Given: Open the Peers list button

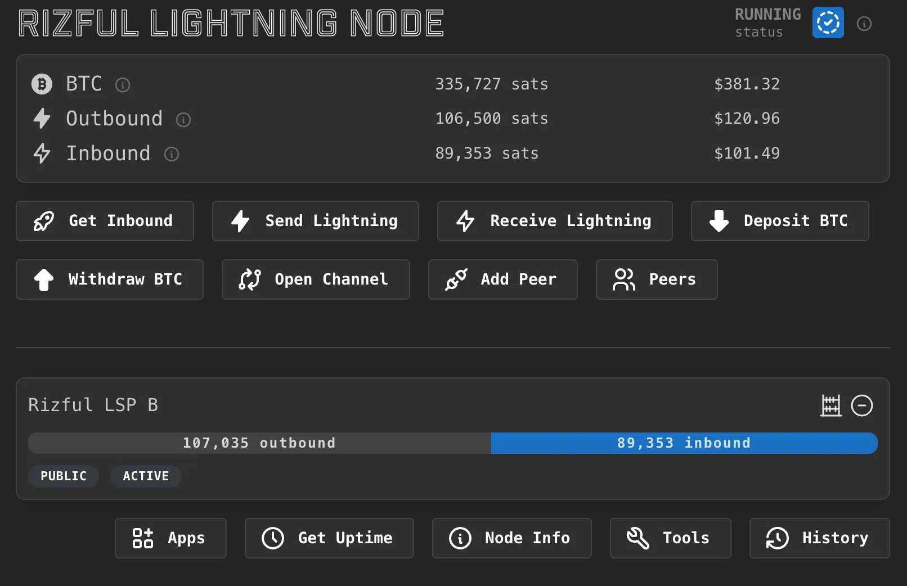Looking at the screenshot, I should 656,280.
